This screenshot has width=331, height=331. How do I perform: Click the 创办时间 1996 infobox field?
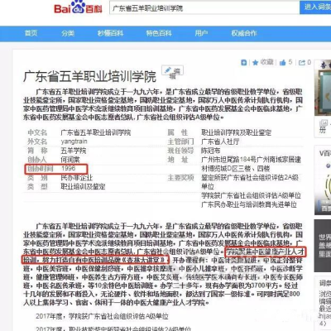[56, 169]
